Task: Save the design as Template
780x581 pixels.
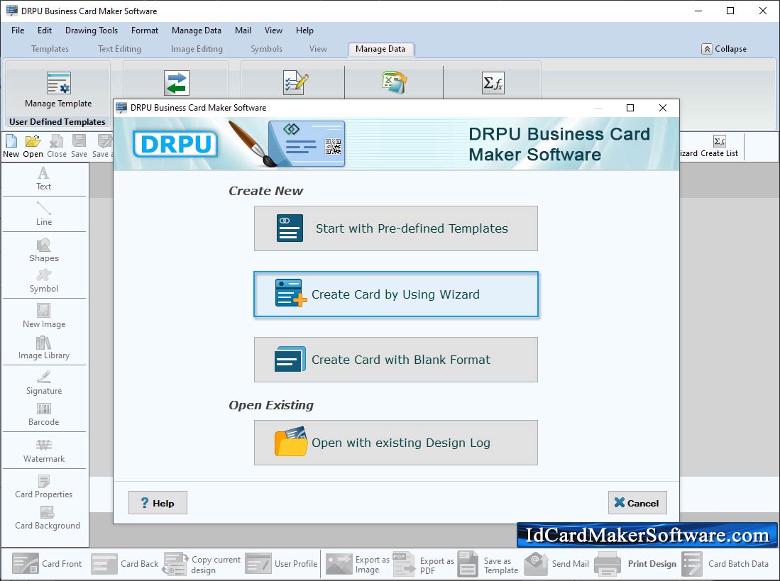Action: tap(488, 565)
